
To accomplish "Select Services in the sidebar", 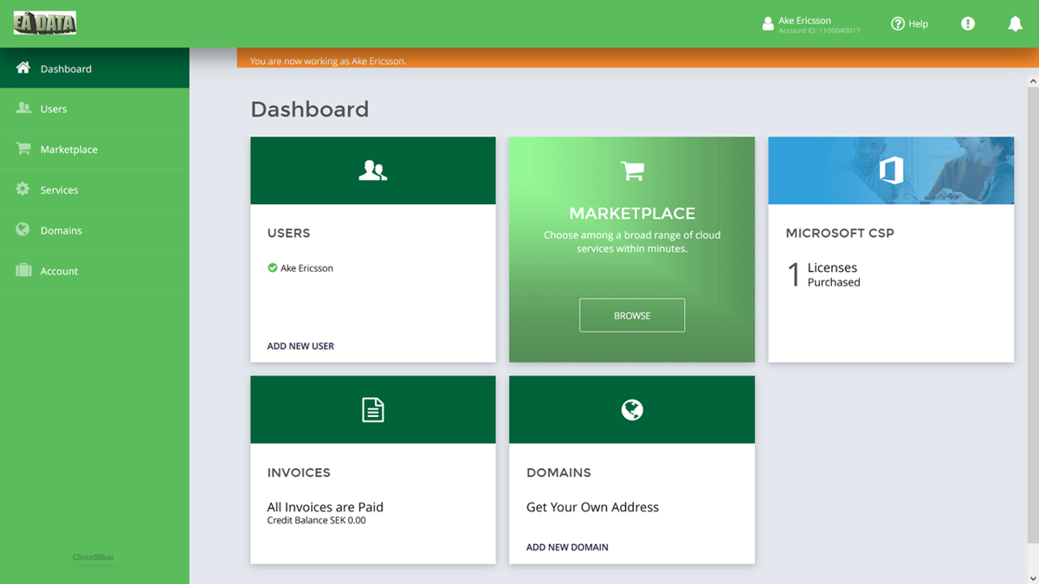I will [x=59, y=190].
